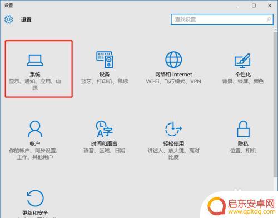Click the 更新和安全 label text

pyautogui.click(x=35, y=213)
